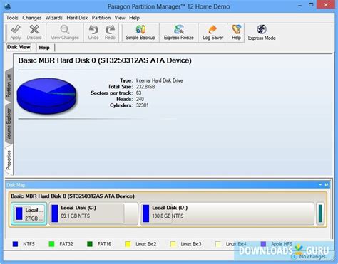Viewport: 338px width, 264px height.
Task: Open the Partition List side tab
Action: 9,86
